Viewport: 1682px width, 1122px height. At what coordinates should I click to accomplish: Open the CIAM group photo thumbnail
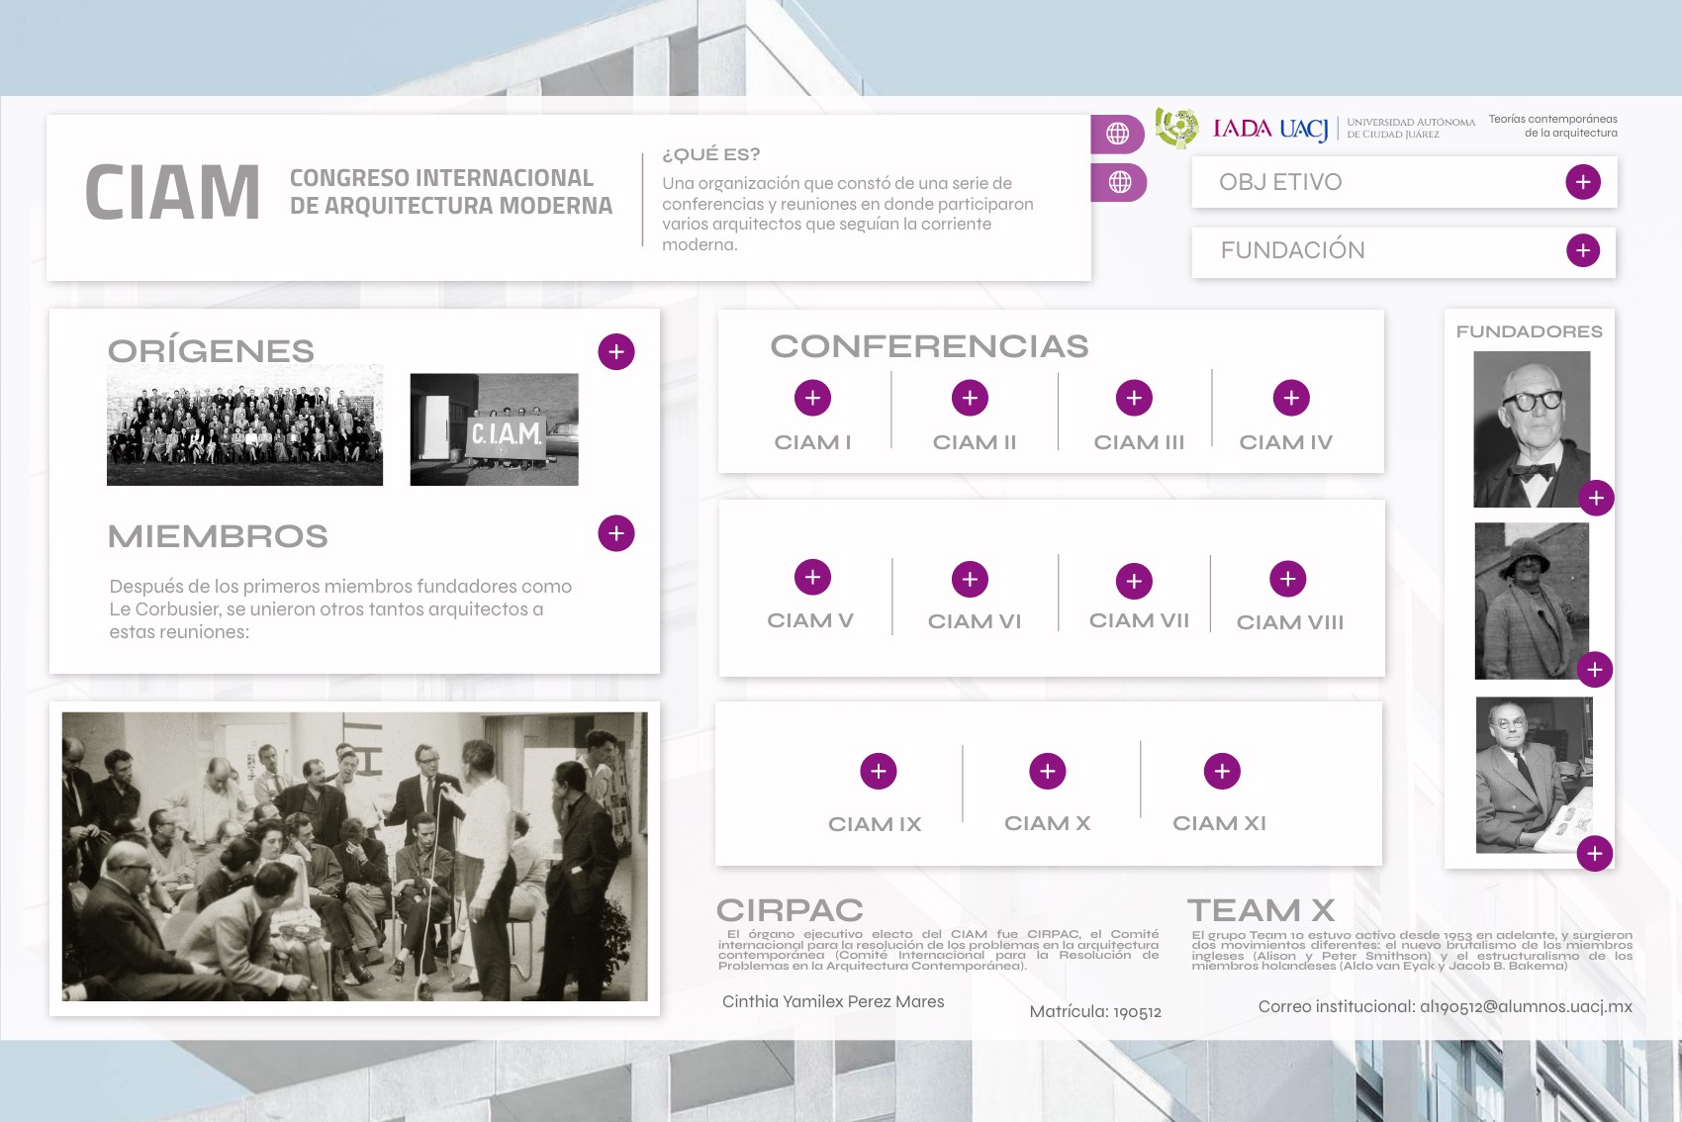(244, 426)
